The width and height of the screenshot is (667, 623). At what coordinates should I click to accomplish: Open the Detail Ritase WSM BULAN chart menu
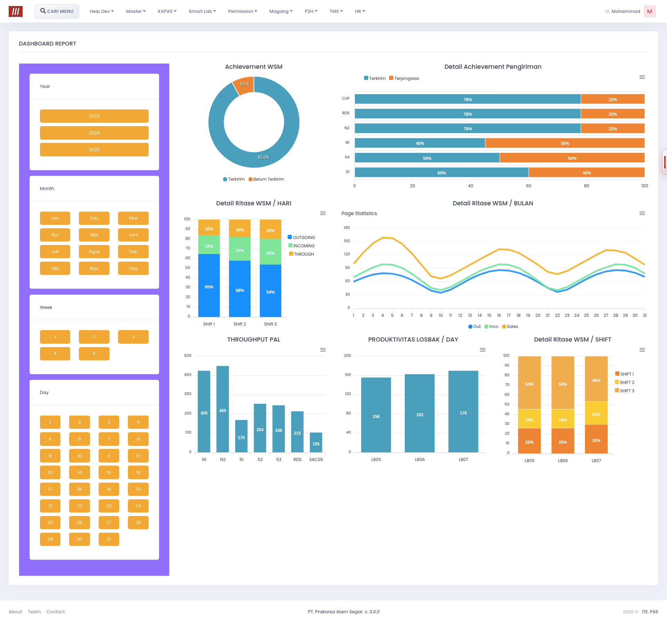click(642, 213)
